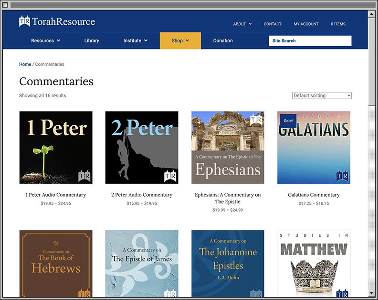Click the Home breadcrumb link
378x300 pixels.
25,64
